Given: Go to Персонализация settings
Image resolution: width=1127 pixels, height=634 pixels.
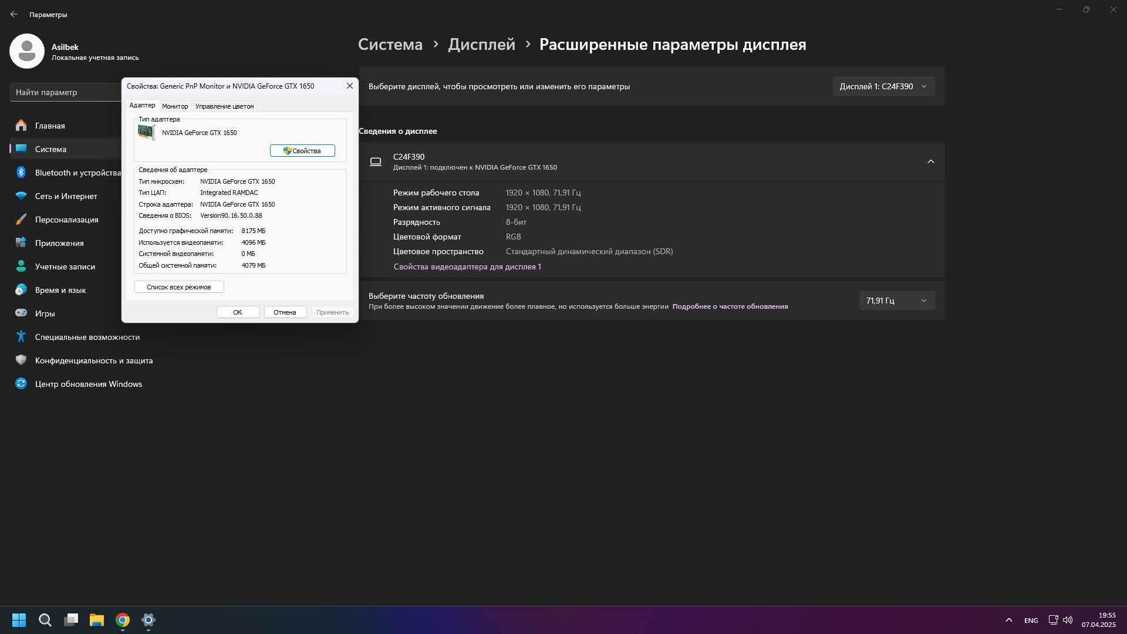Looking at the screenshot, I should pyautogui.click(x=66, y=220).
